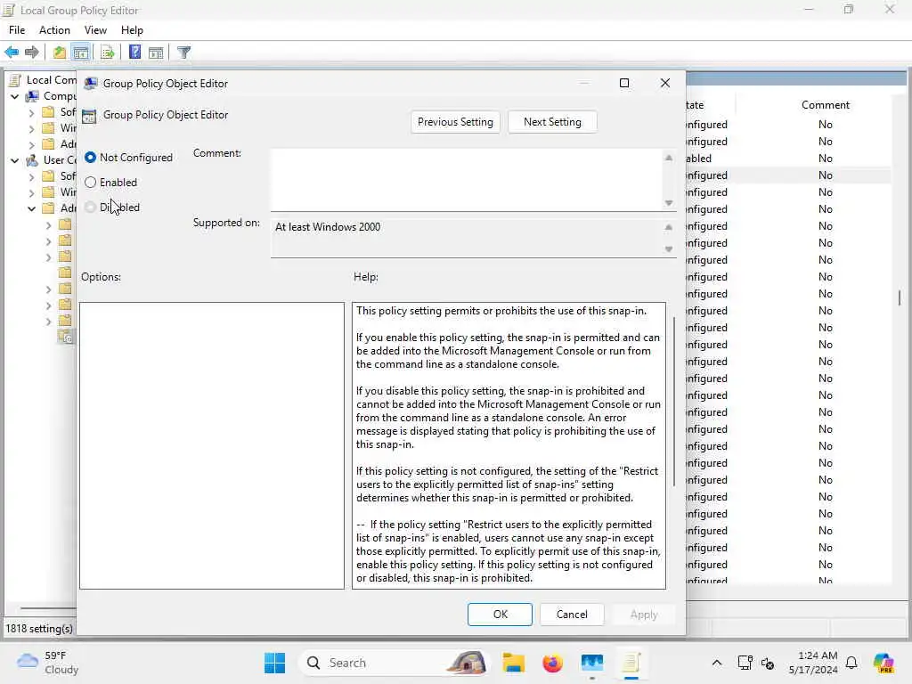Open notifications bell icon
Image resolution: width=912 pixels, height=684 pixels.
tap(851, 663)
